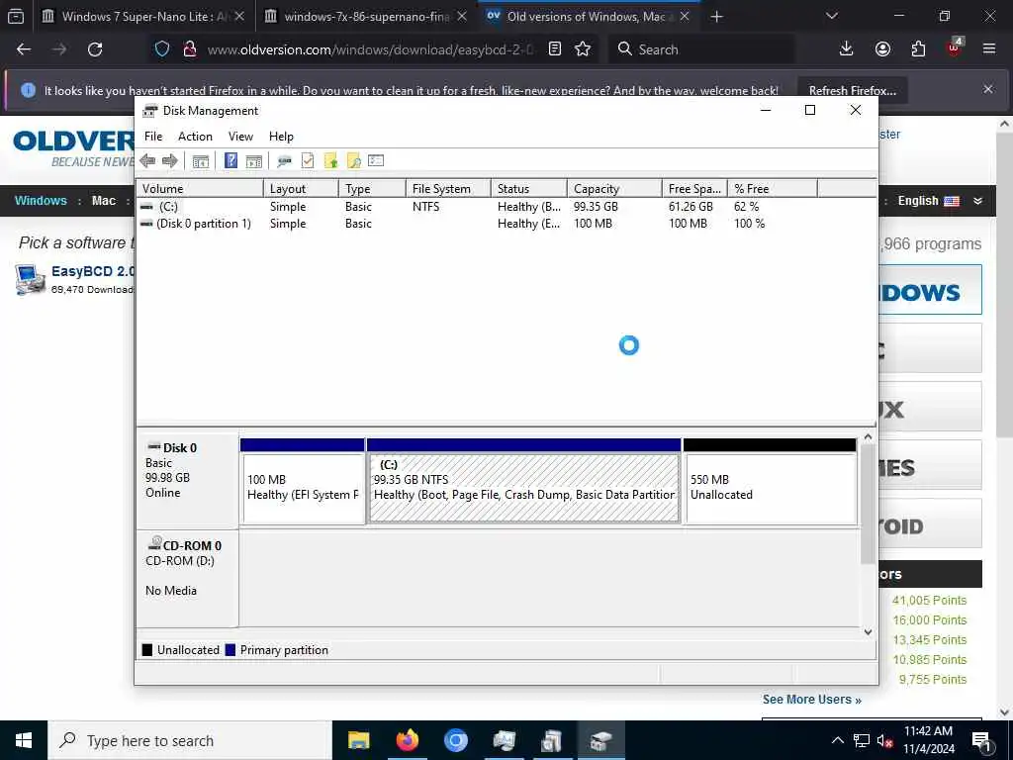
Task: Select the 100 MB EFI System partition block
Action: (x=303, y=482)
